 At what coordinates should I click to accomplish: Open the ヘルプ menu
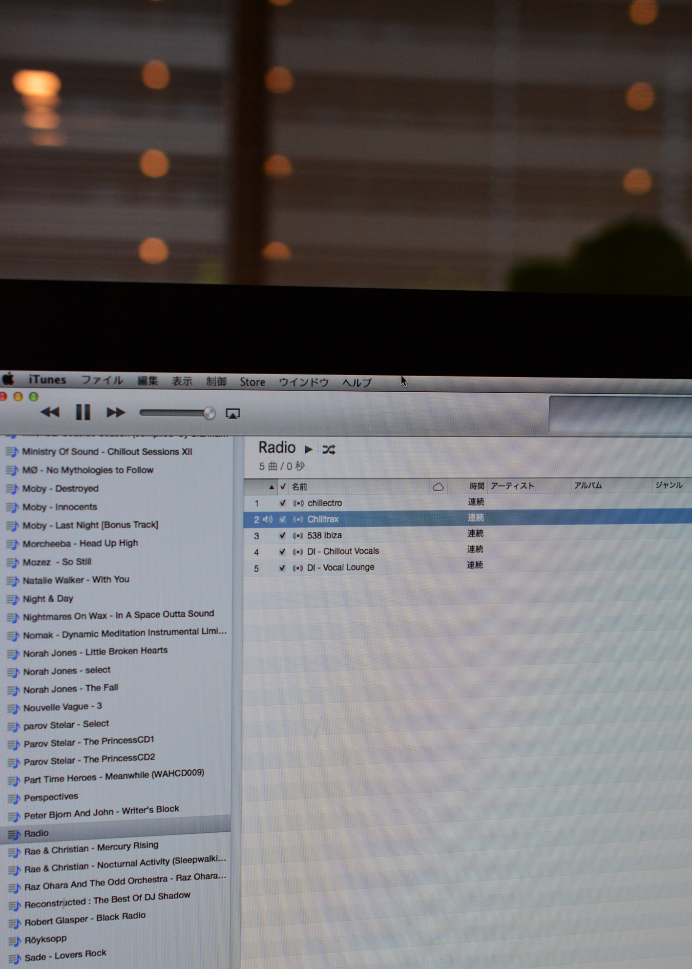coord(357,382)
